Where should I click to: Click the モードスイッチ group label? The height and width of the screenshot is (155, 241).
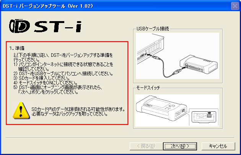[148, 88]
